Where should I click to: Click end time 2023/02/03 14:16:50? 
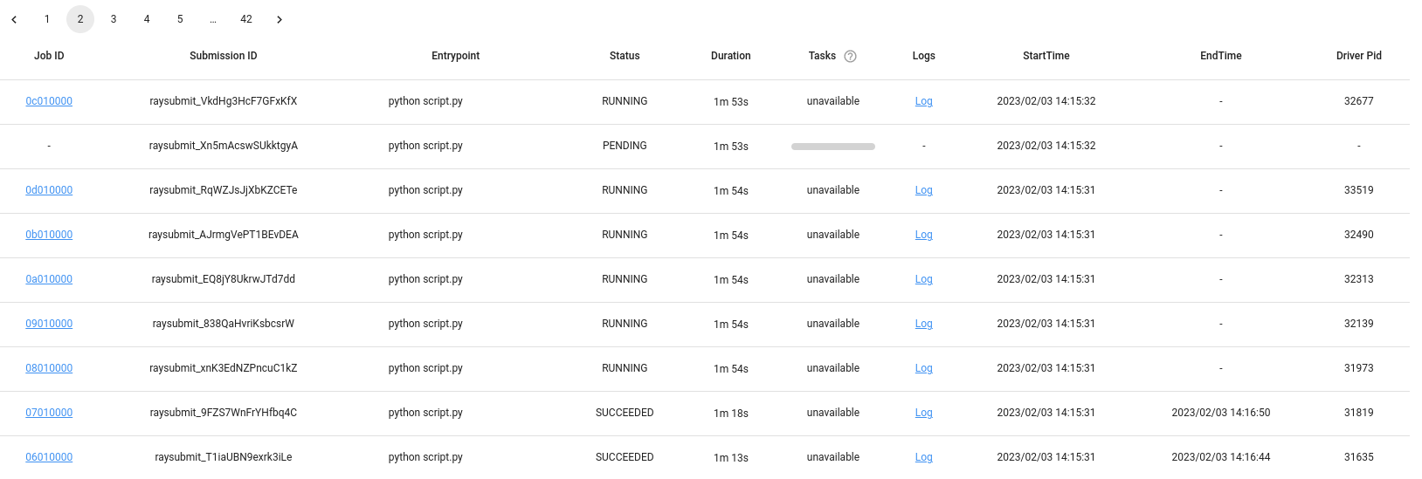click(1221, 413)
